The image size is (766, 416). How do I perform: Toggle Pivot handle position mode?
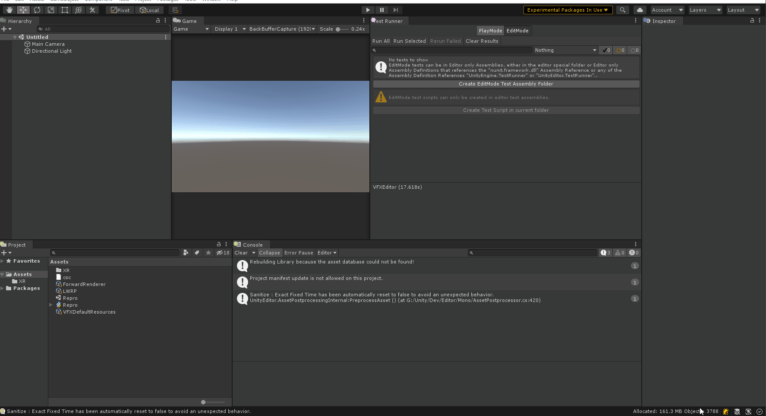tap(120, 10)
